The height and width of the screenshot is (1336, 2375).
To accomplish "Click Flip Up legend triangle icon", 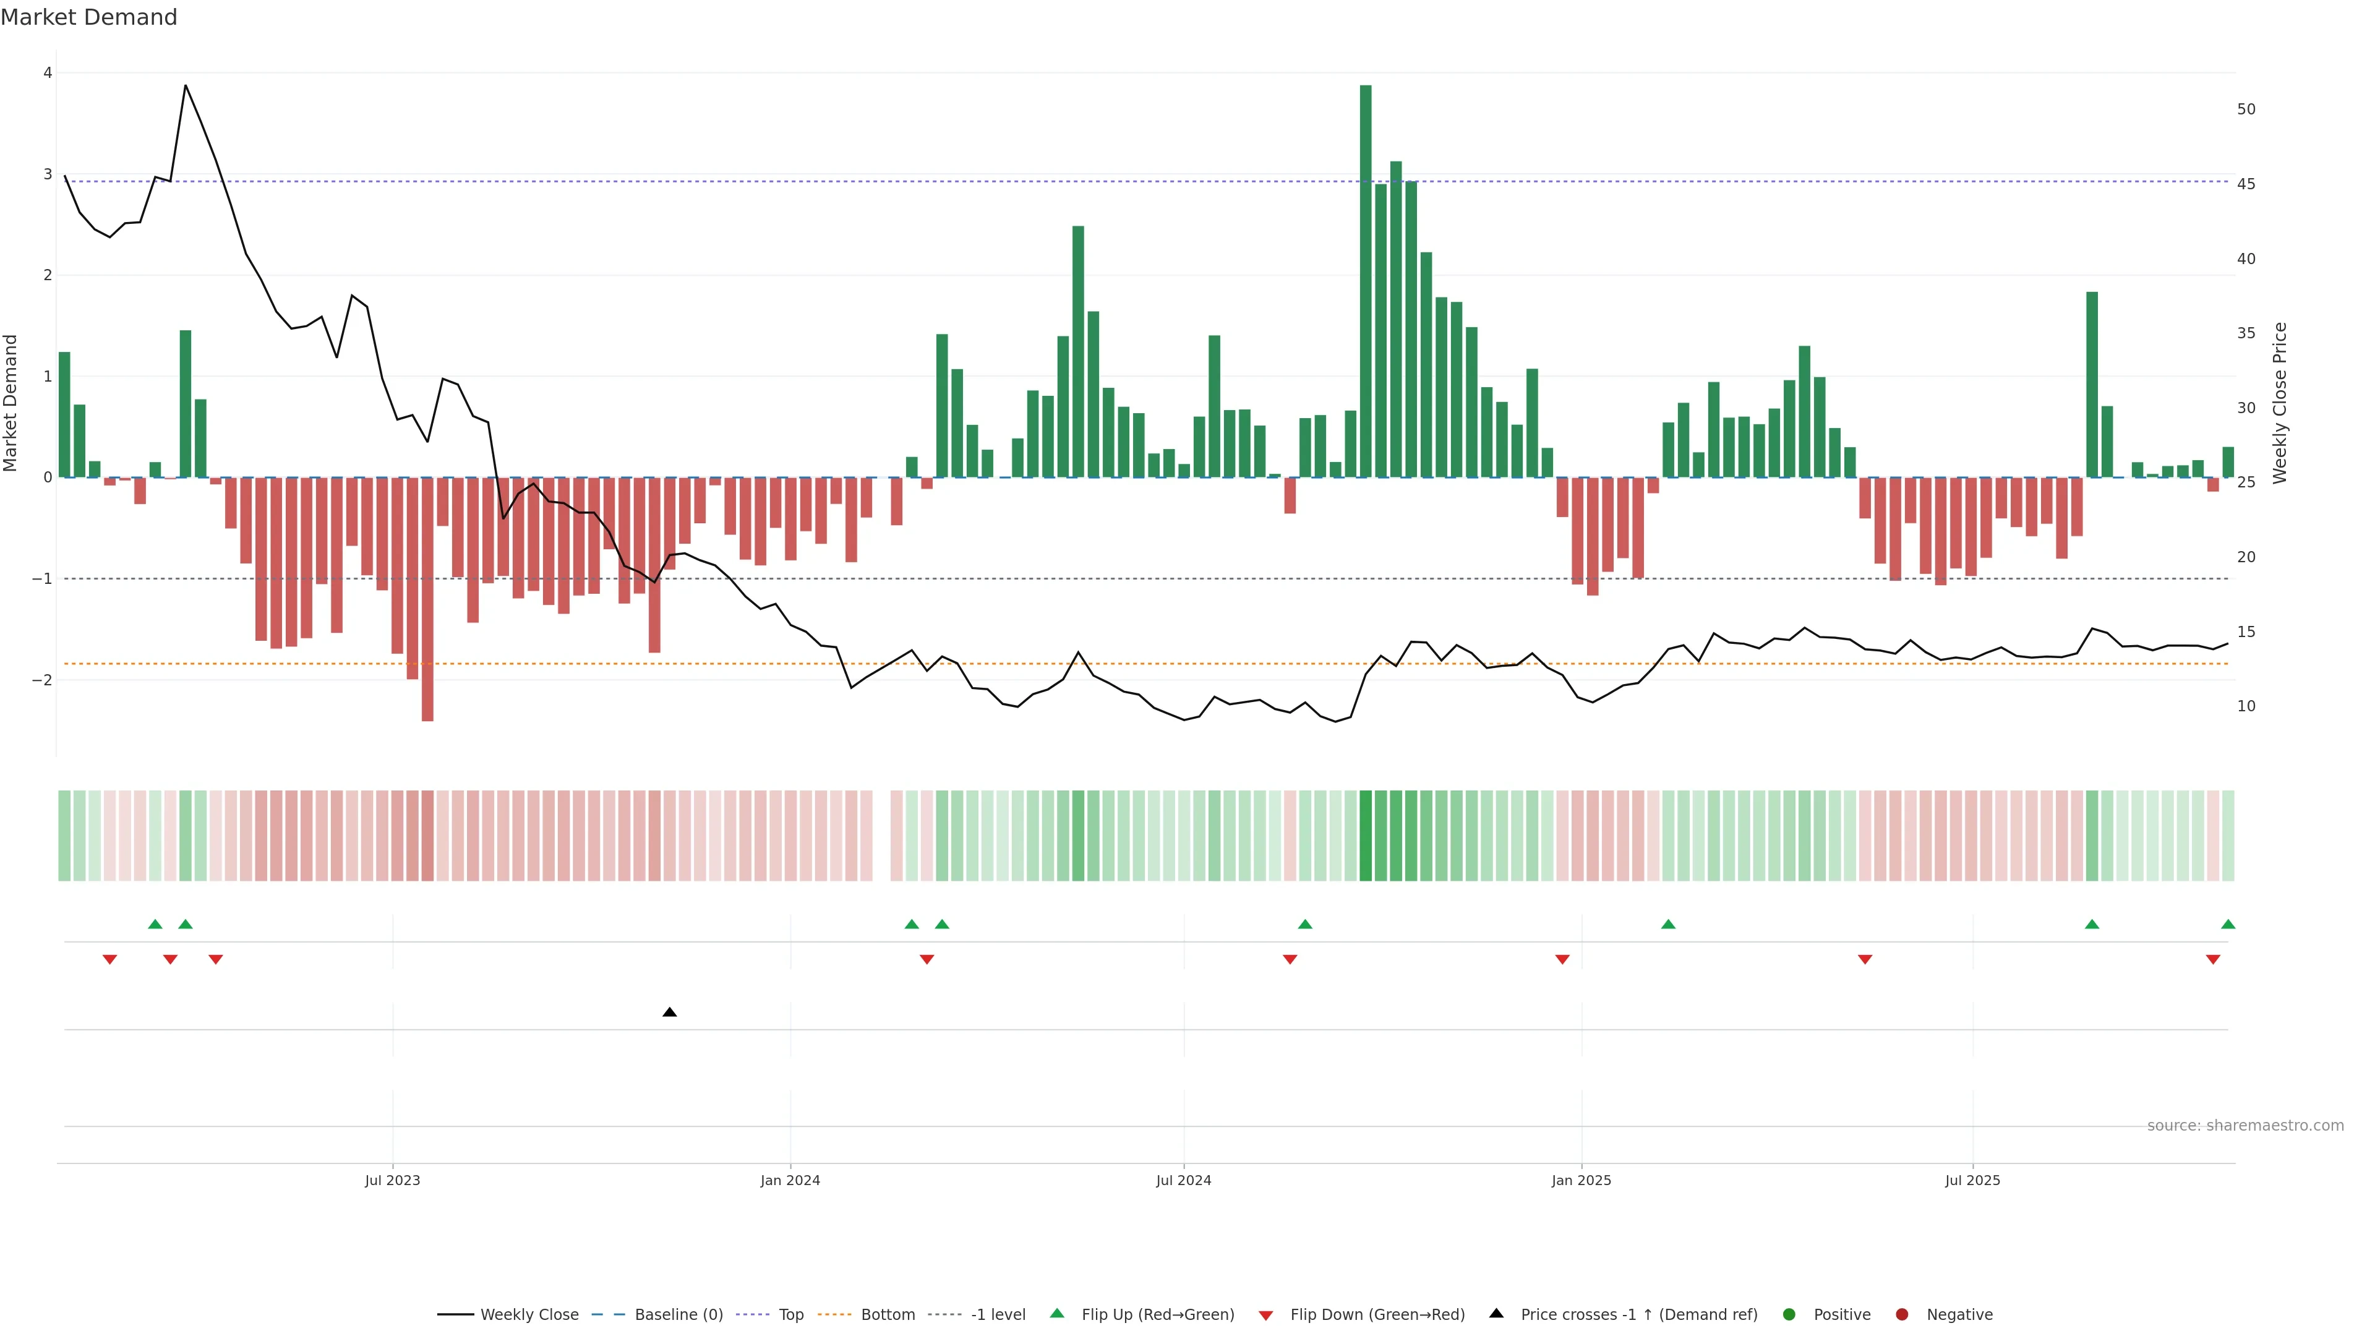I will pyautogui.click(x=1056, y=1314).
